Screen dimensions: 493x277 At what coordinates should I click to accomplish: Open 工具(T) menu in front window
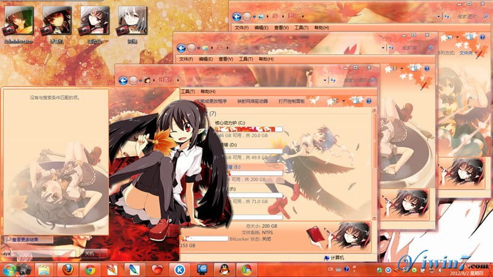pyautogui.click(x=189, y=92)
